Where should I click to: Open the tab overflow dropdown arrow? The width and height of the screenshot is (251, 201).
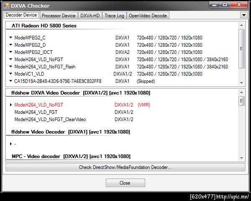(x=244, y=15)
